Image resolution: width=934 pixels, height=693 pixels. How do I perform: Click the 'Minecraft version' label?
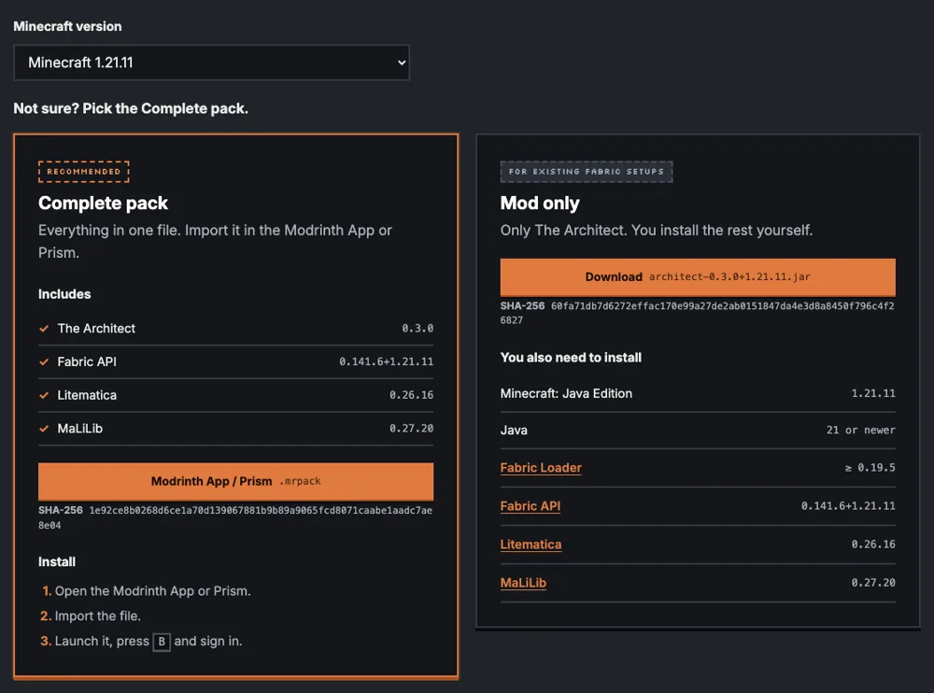click(x=67, y=26)
